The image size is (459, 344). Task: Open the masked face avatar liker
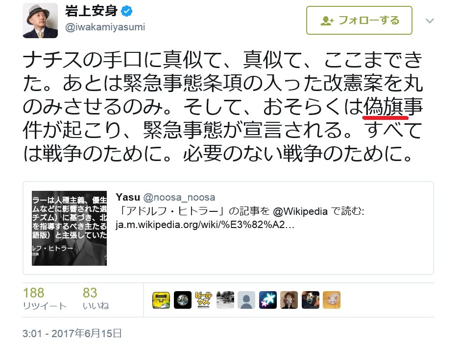pos(289,300)
